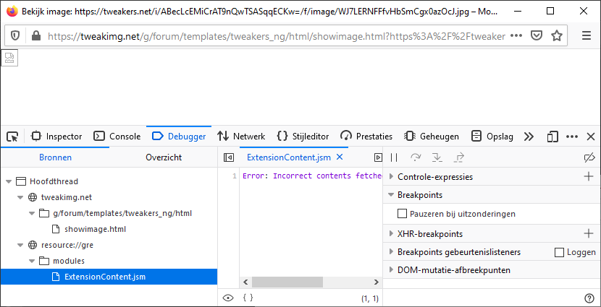
Task: Bookmark this page star icon
Action: tap(557, 36)
